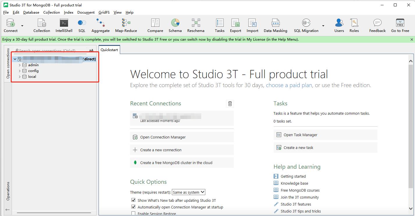
Task: Open the Theme dropdown Same as system
Action: pyautogui.click(x=188, y=192)
